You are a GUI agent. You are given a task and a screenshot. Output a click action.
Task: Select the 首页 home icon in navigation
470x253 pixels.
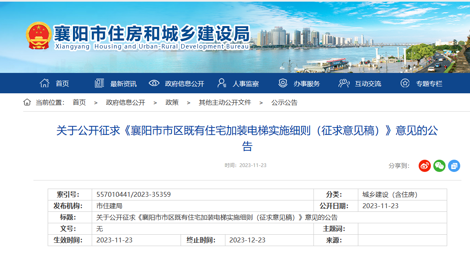tap(44, 83)
